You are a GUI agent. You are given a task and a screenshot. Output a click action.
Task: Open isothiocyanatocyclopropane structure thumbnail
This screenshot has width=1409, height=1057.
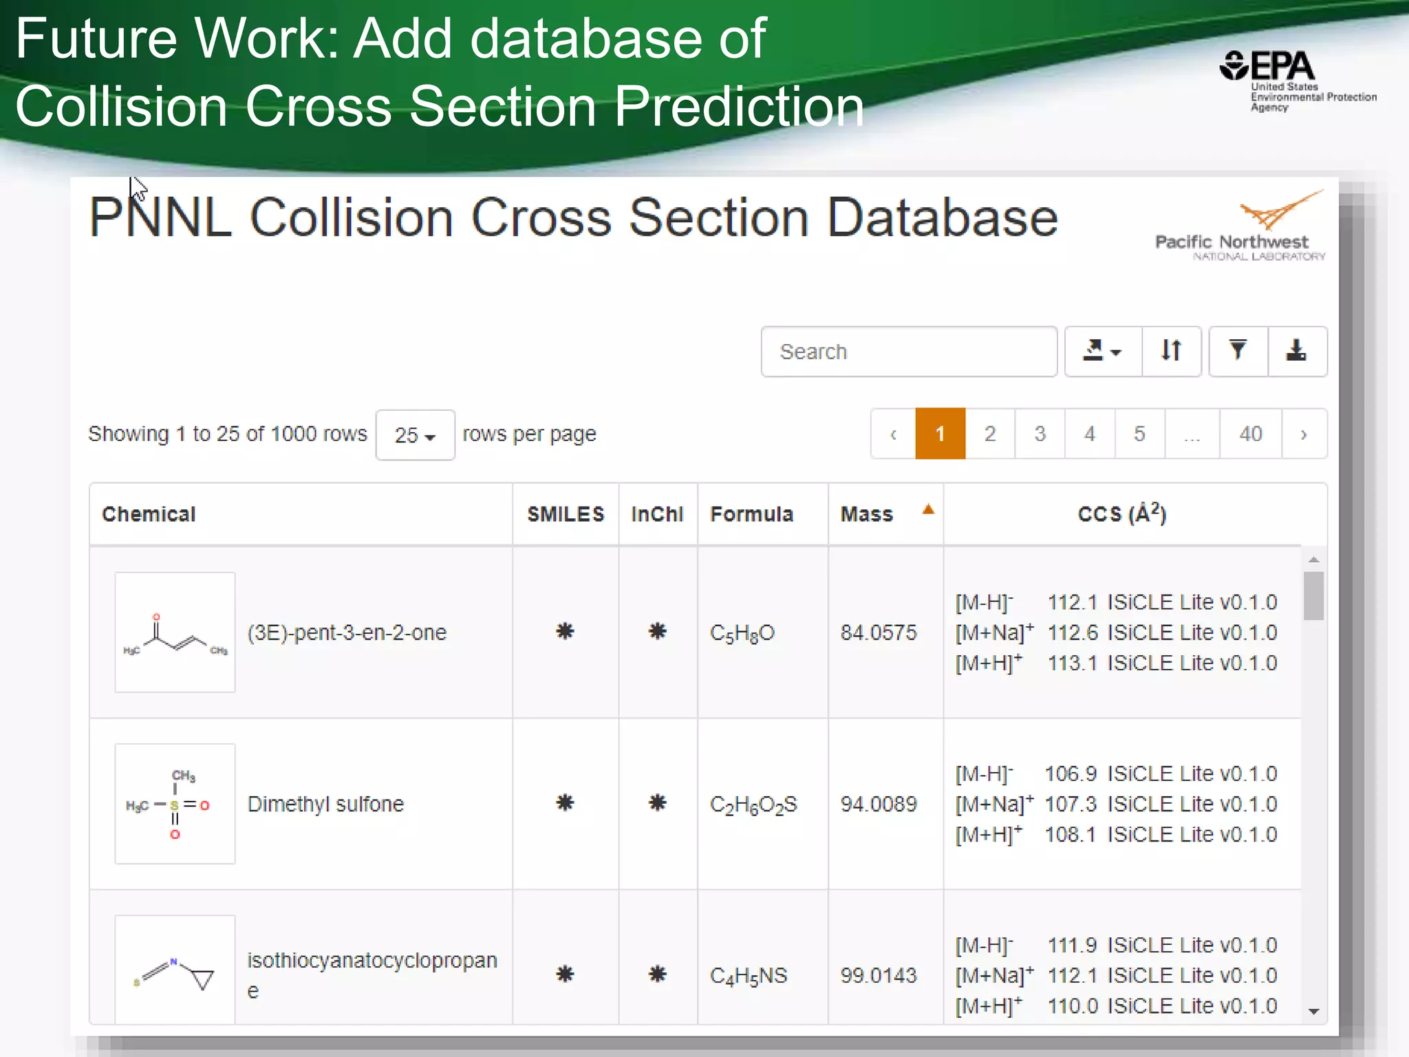(x=175, y=970)
